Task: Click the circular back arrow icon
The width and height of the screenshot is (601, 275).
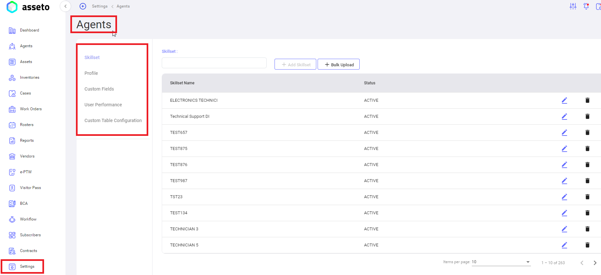Action: (83, 6)
